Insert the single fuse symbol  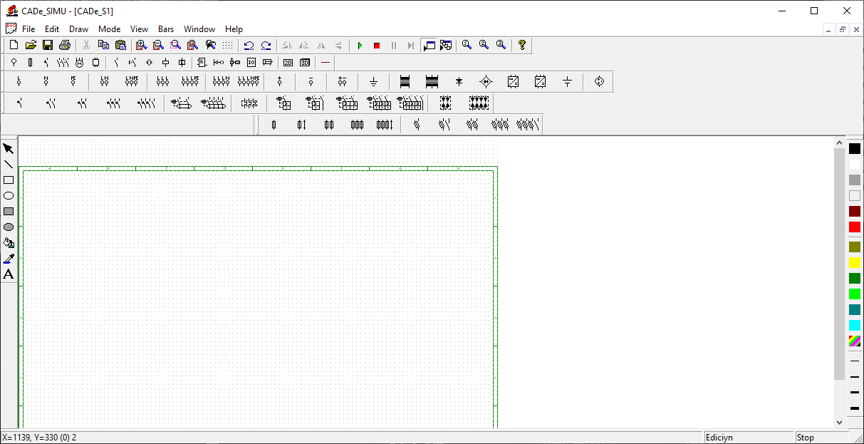(x=274, y=125)
